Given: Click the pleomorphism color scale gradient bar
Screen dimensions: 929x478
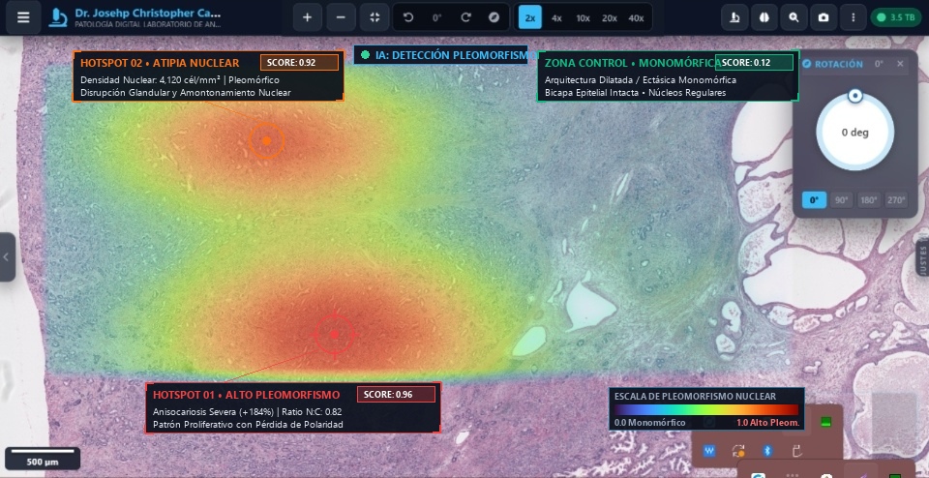Looking at the screenshot, I should (x=706, y=410).
